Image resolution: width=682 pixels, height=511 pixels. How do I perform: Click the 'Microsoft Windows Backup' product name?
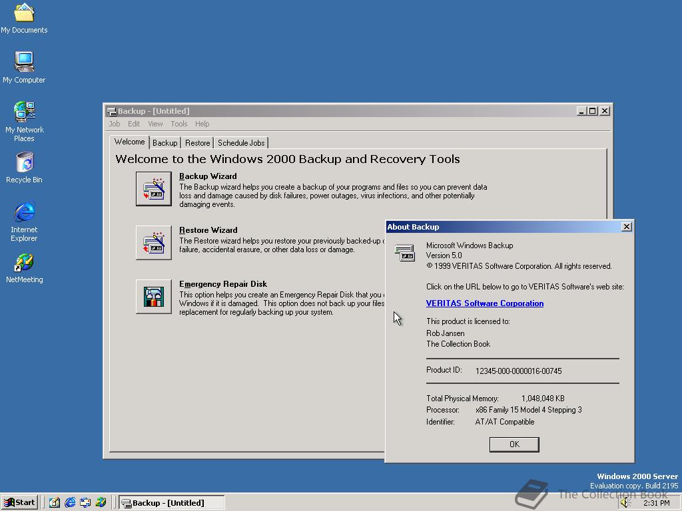[470, 246]
